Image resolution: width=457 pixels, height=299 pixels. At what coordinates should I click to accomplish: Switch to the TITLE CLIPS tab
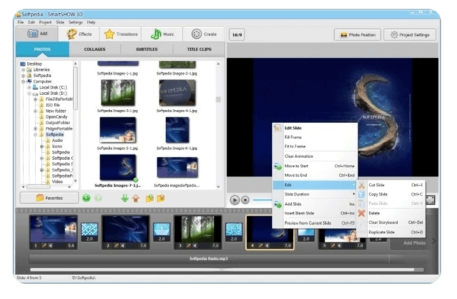199,50
